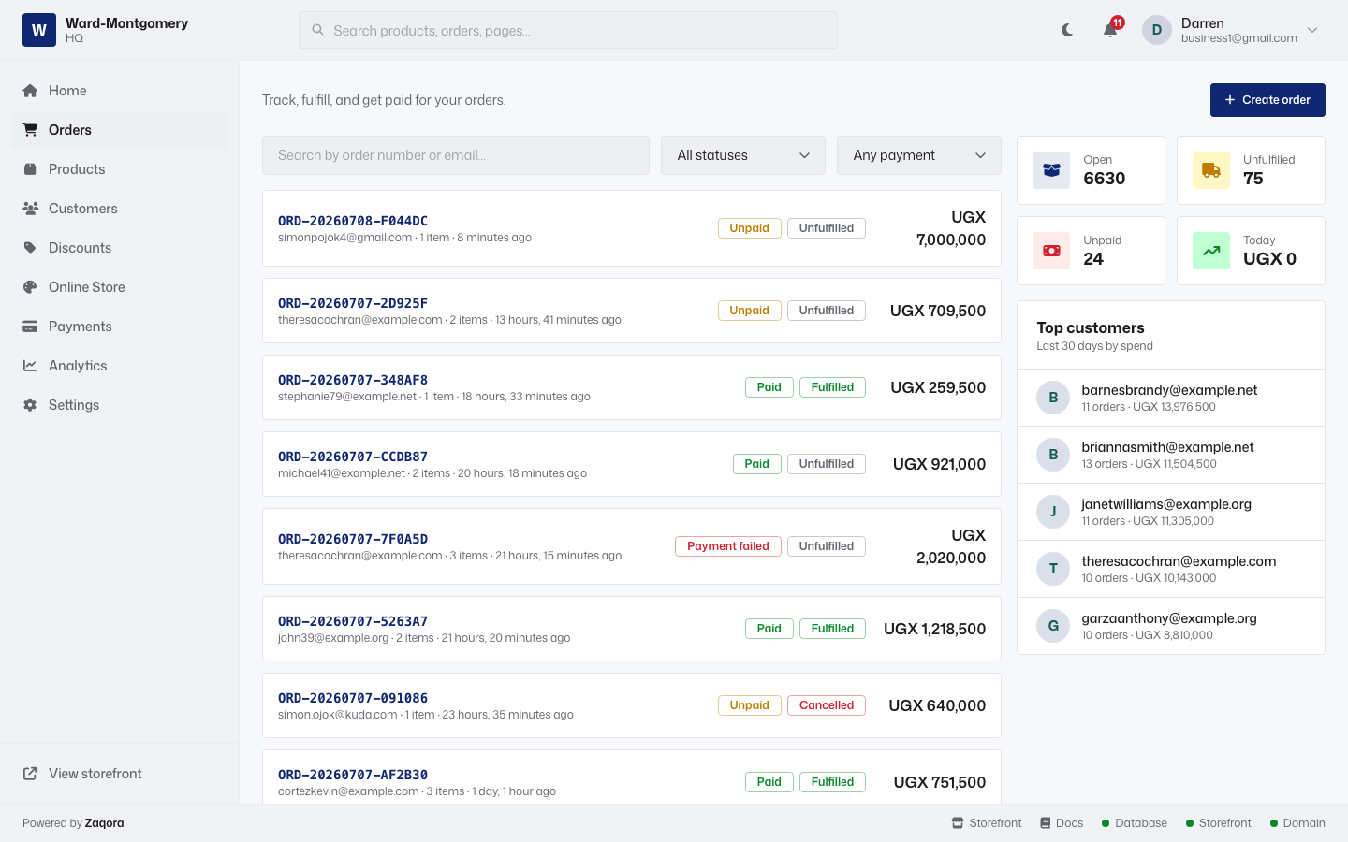
Task: Click the Database status in footer
Action: [1135, 823]
